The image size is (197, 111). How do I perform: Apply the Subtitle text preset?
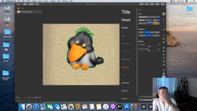coord(125,28)
